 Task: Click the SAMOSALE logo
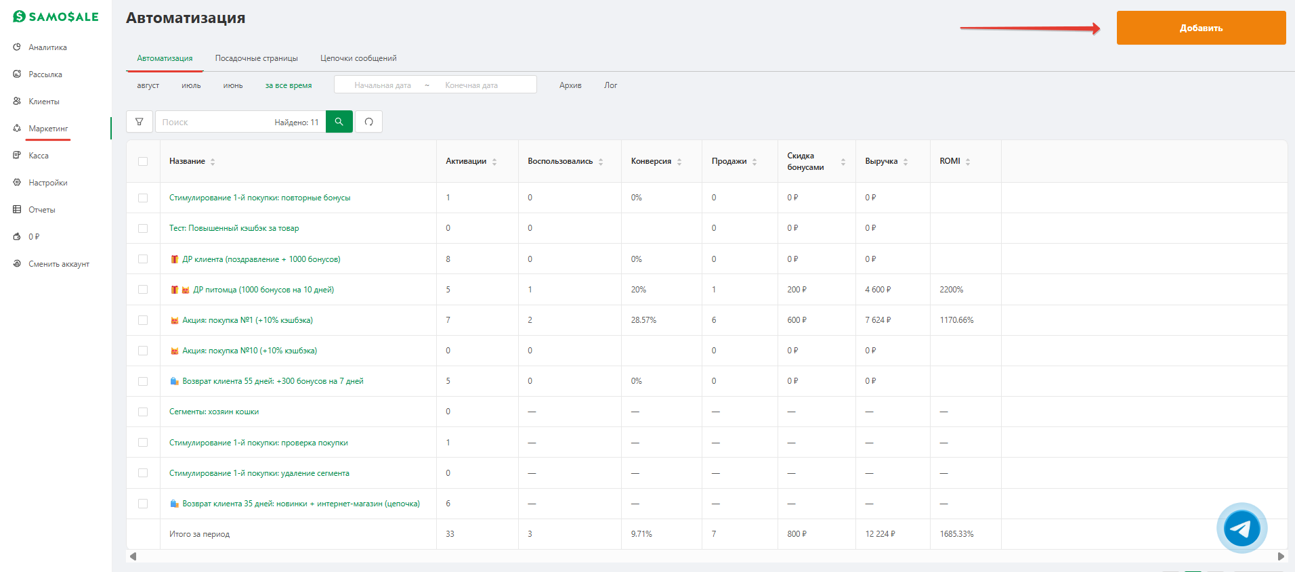pyautogui.click(x=56, y=17)
